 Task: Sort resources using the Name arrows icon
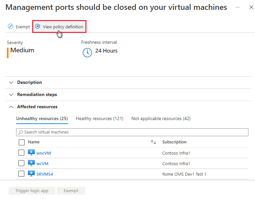[153, 142]
